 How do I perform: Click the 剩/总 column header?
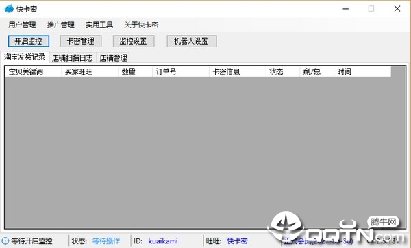[x=317, y=71]
